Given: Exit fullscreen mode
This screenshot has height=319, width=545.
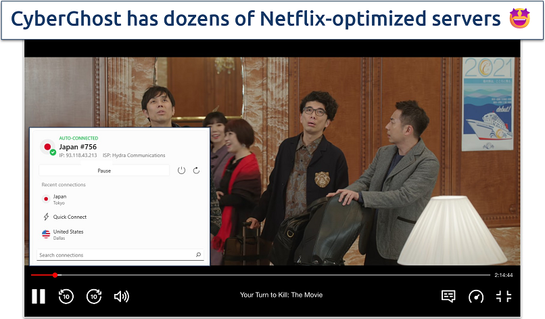Looking at the screenshot, I should (504, 297).
